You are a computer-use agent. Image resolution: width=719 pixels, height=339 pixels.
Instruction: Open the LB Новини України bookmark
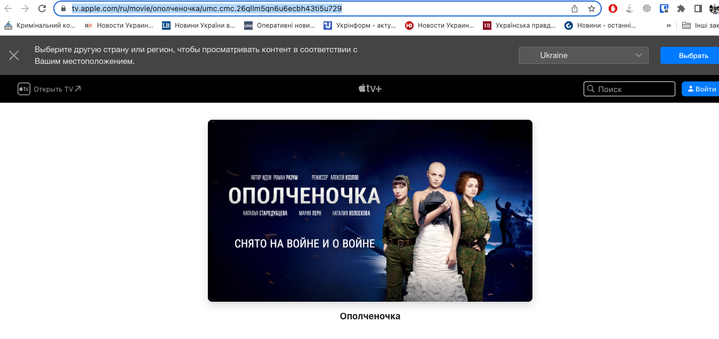click(x=198, y=25)
